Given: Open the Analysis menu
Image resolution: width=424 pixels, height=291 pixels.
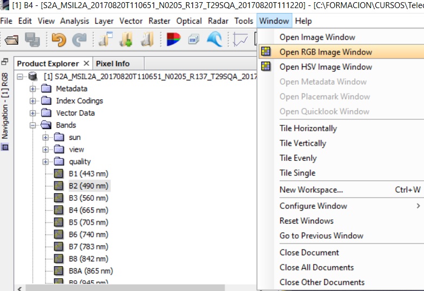Looking at the screenshot, I should pos(75,21).
